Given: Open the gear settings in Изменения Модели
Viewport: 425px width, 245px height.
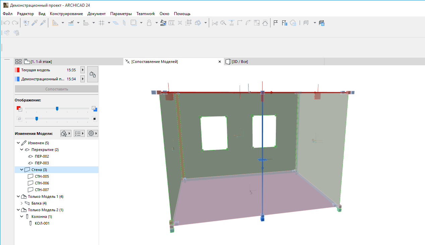Looking at the screenshot, I should click(x=91, y=134).
